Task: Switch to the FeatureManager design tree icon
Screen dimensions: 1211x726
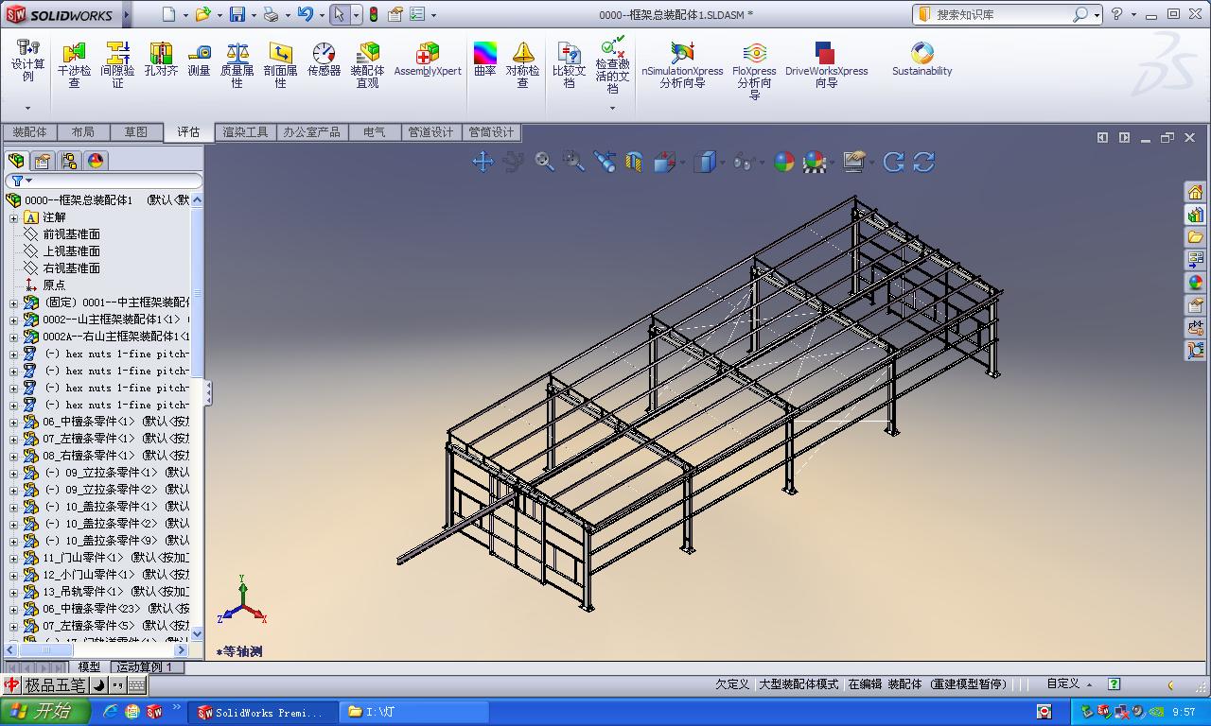Action: [x=16, y=161]
